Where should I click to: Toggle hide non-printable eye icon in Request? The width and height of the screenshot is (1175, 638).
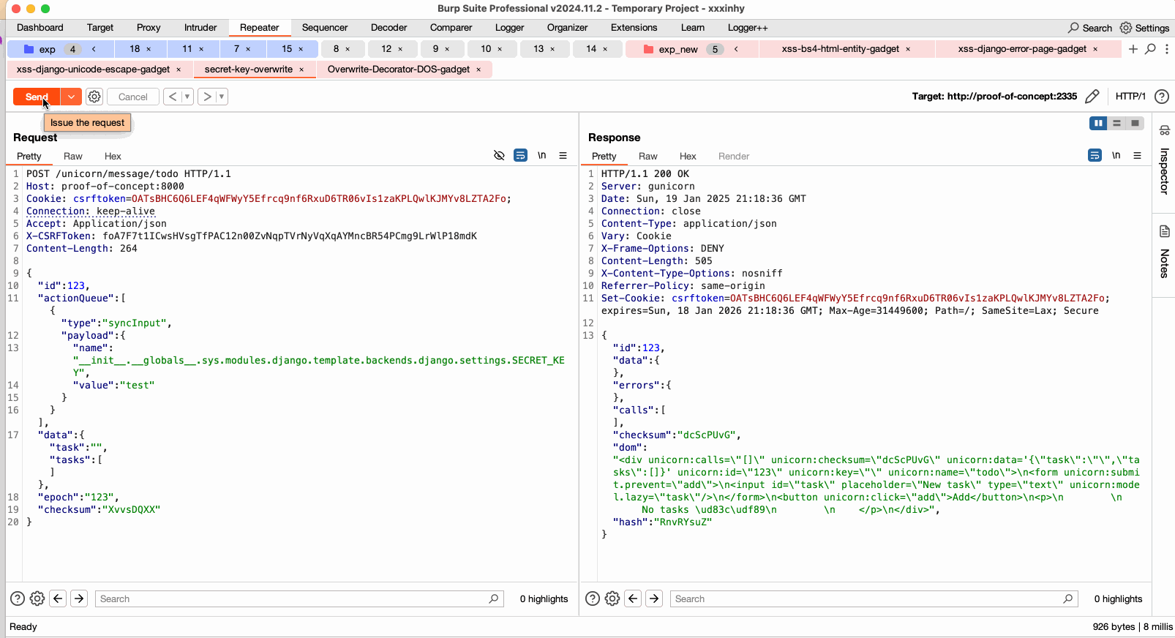point(499,155)
